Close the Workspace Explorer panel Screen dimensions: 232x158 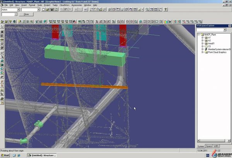click(x=230, y=26)
